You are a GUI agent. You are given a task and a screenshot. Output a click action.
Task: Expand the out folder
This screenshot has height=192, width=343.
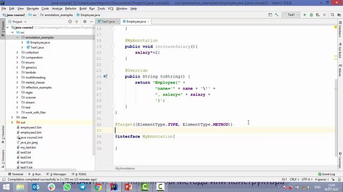click(x=12, y=122)
